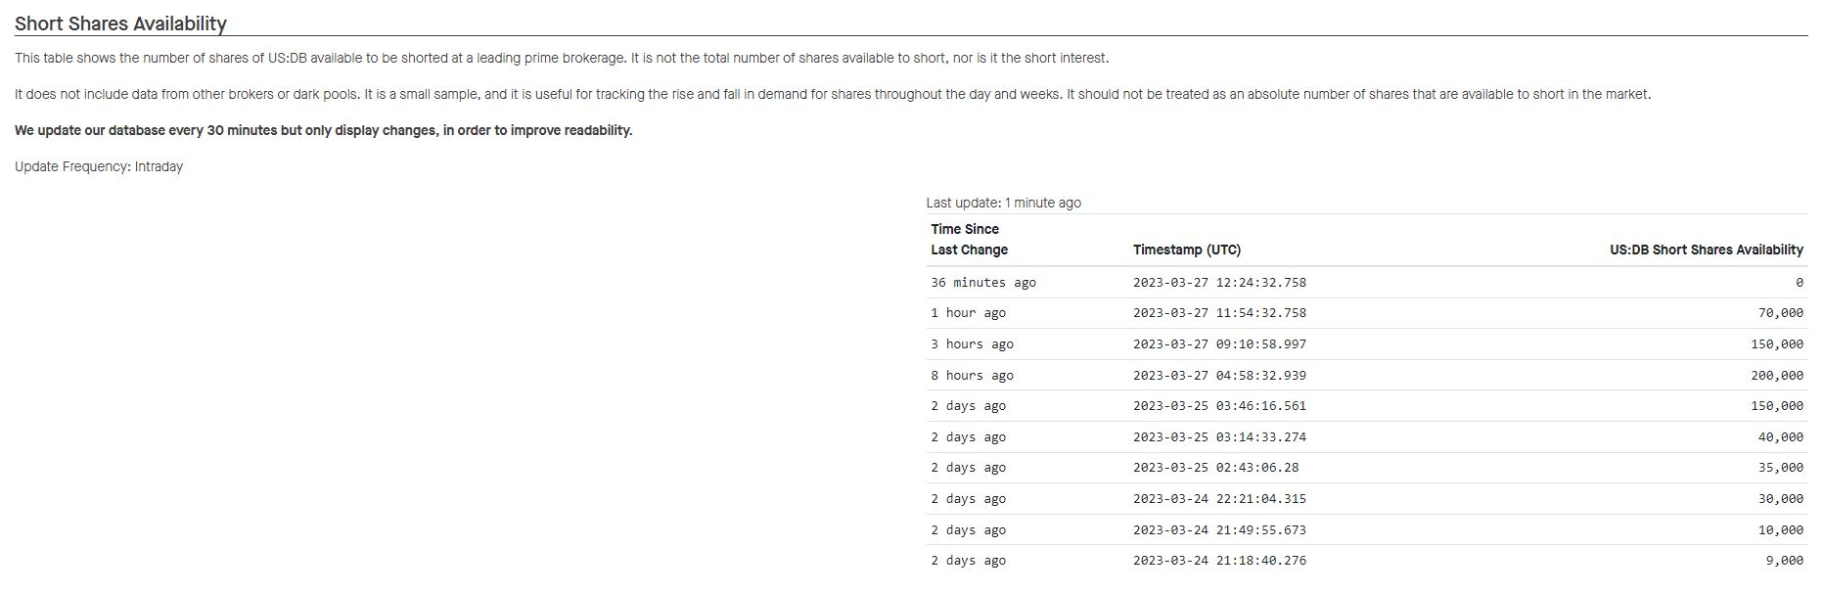The height and width of the screenshot is (593, 1824).
Task: Click the bold 30-minute database update notice
Action: pyautogui.click(x=323, y=130)
